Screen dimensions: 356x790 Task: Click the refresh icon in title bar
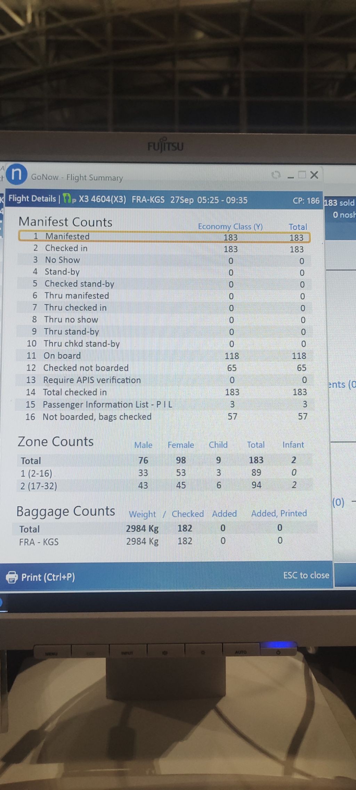(x=276, y=175)
